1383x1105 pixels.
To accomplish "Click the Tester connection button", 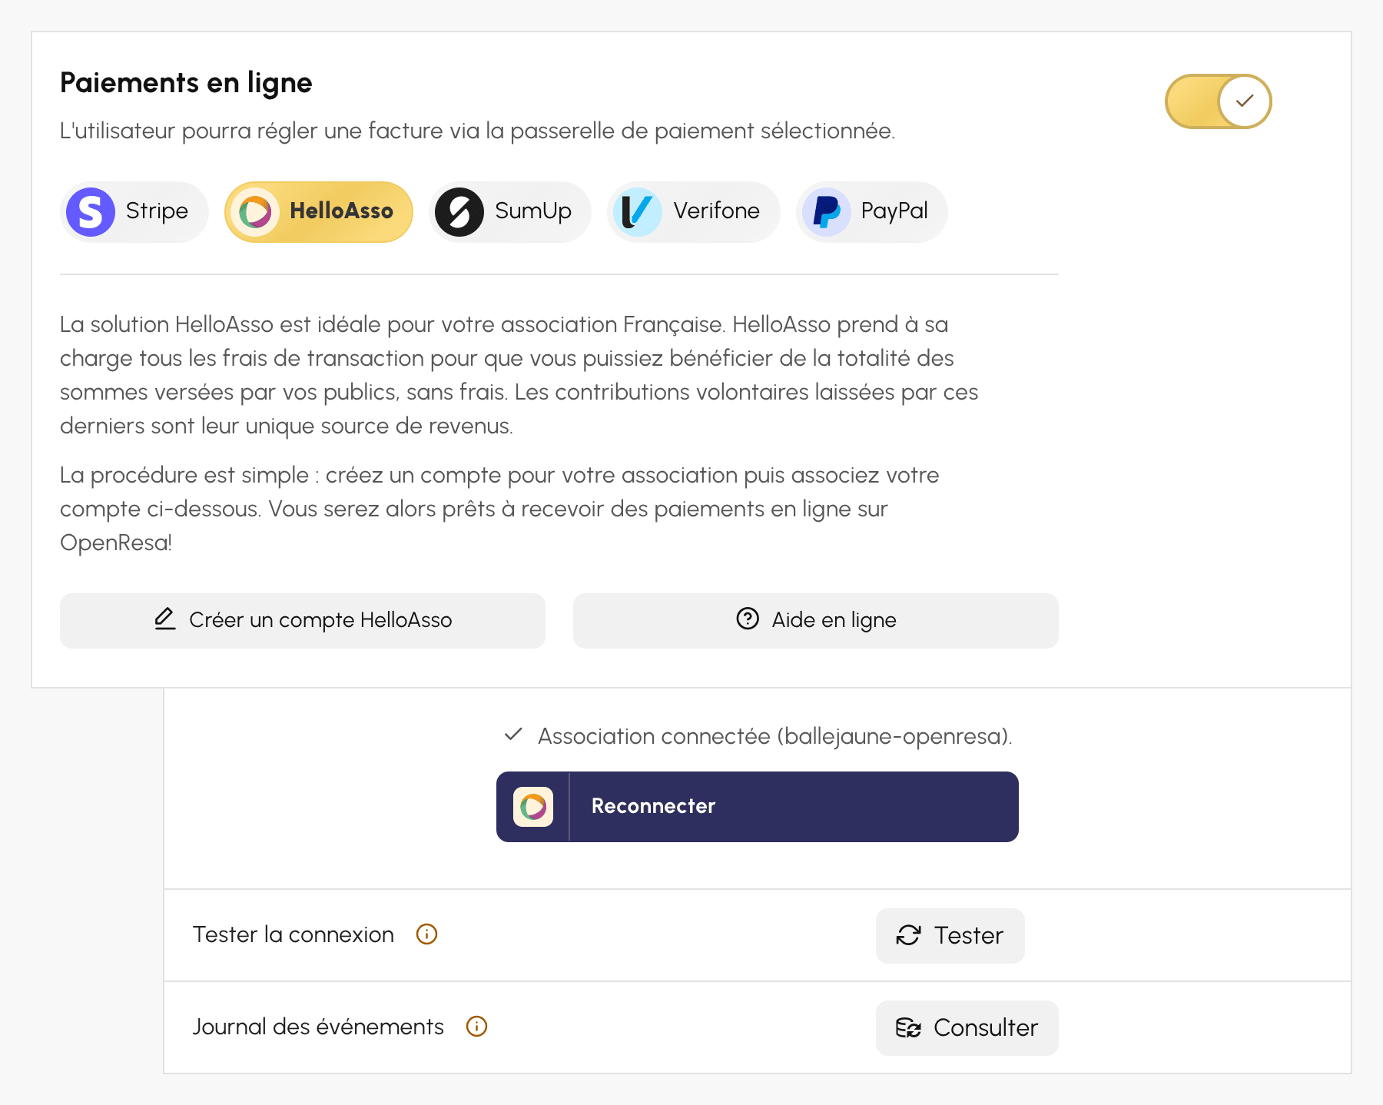I will tap(950, 935).
